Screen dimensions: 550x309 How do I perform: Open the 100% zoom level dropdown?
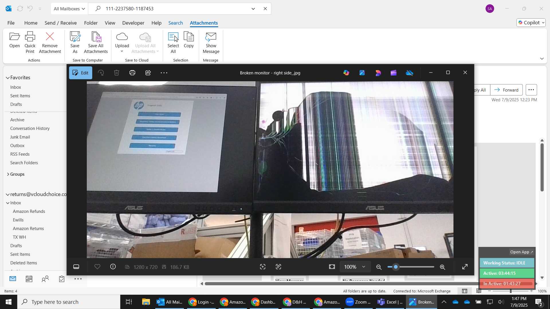click(355, 267)
